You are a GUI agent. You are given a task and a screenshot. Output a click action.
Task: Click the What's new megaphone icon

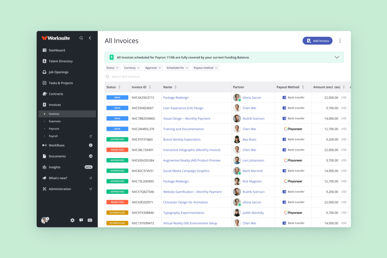pyautogui.click(x=44, y=178)
